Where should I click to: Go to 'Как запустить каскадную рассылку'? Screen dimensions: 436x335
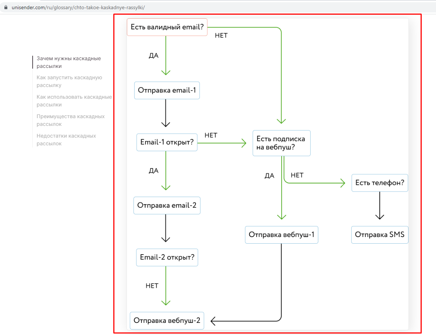click(x=69, y=81)
